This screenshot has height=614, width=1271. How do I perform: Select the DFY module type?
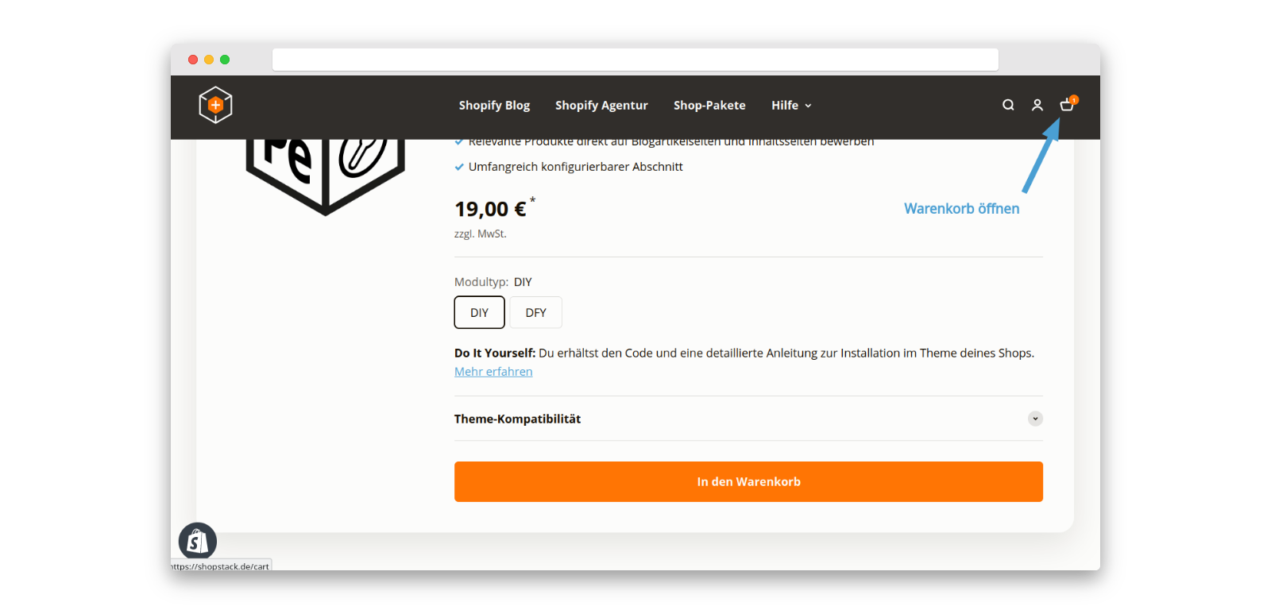[535, 312]
